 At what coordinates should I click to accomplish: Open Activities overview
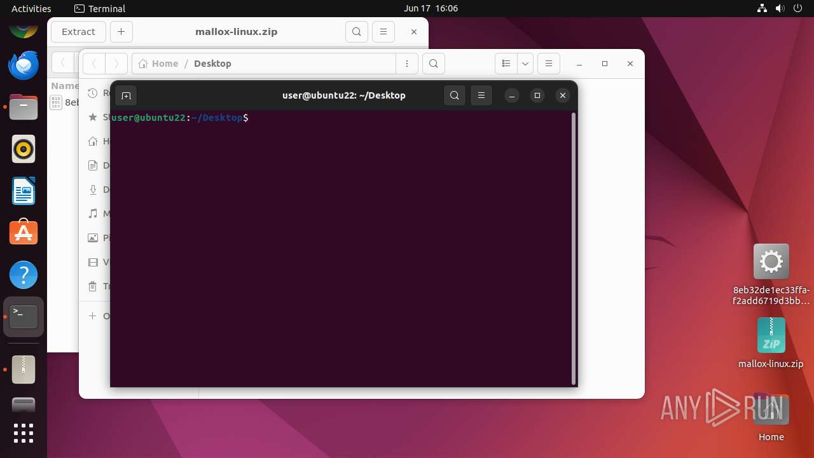click(31, 8)
